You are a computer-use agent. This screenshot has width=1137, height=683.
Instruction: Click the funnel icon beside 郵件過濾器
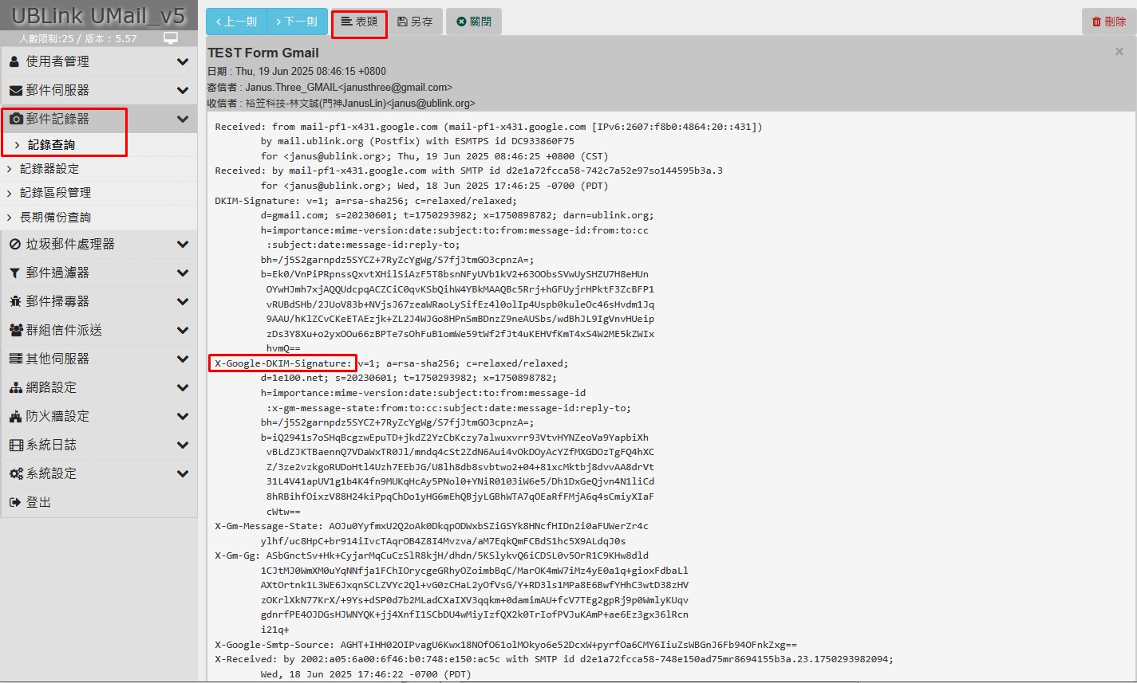point(15,273)
